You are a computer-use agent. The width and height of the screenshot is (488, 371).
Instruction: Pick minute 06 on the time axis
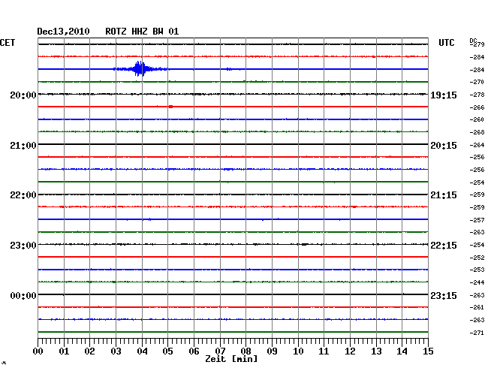click(x=194, y=351)
